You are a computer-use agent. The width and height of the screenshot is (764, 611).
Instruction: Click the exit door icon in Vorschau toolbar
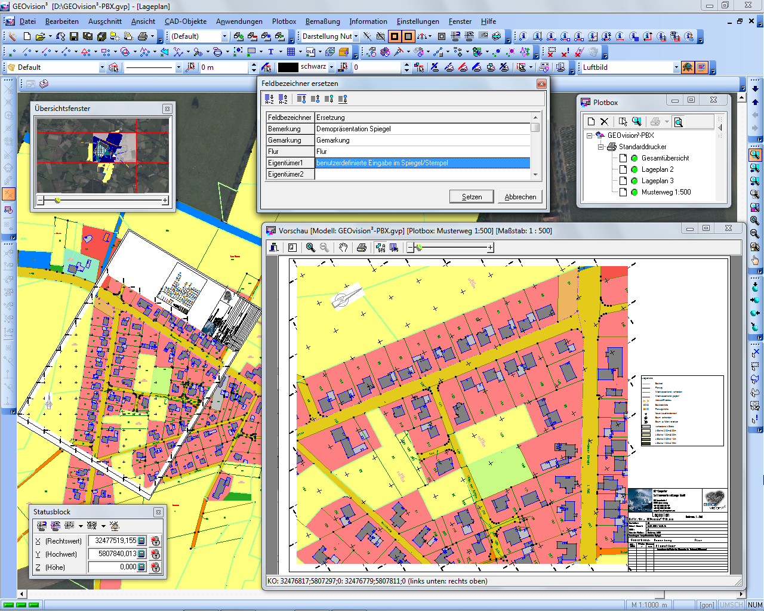point(274,247)
